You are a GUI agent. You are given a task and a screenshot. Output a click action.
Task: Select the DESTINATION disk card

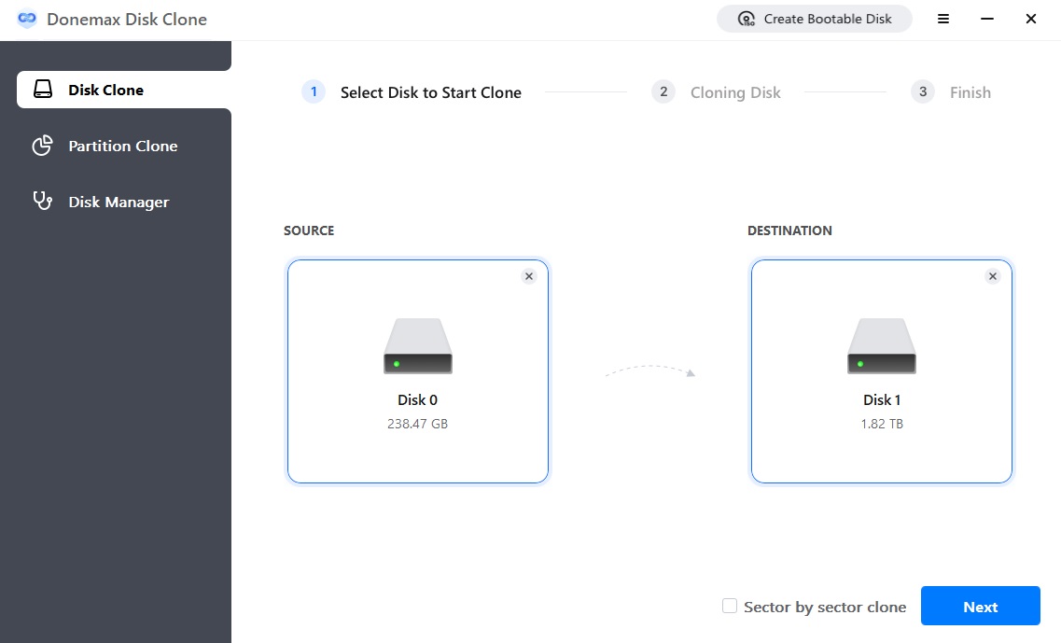(x=881, y=370)
